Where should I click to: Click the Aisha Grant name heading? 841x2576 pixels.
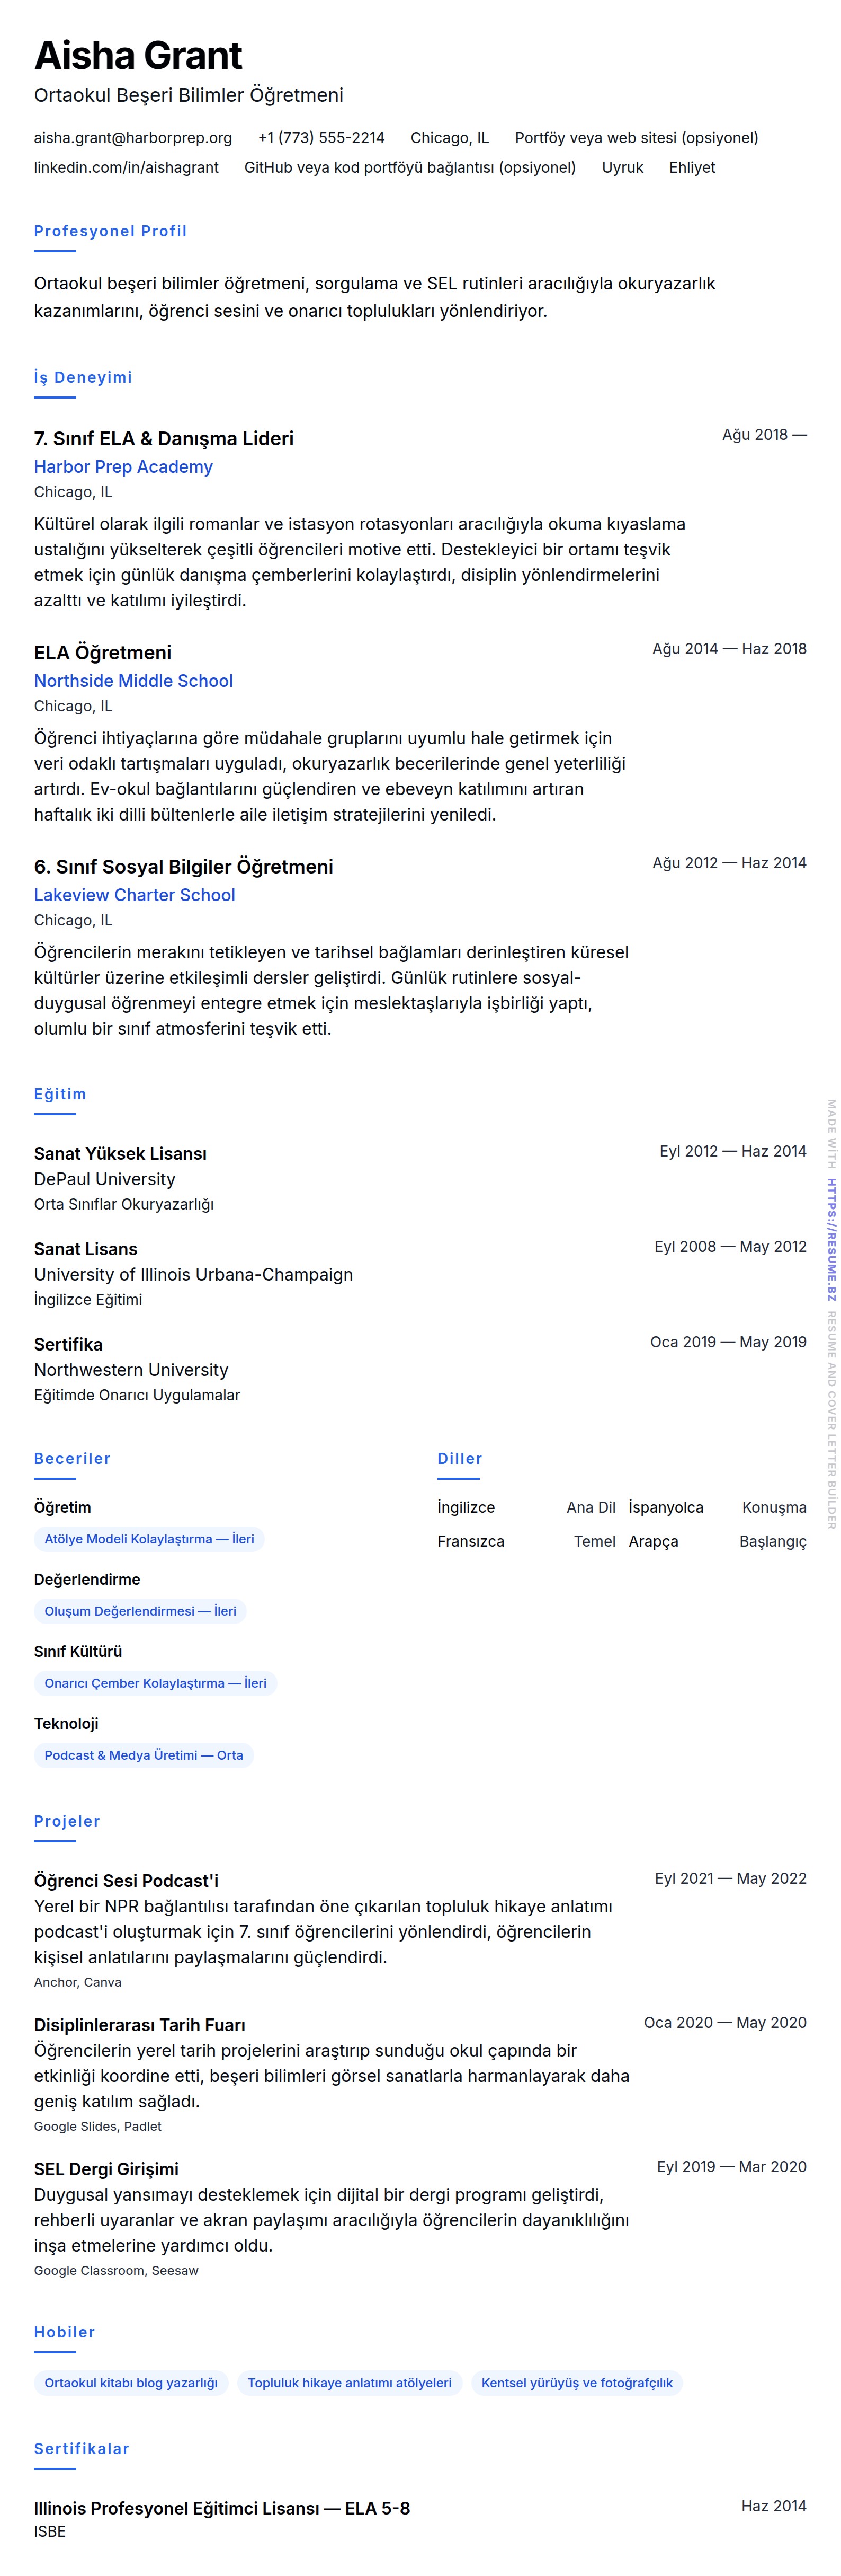(x=138, y=56)
